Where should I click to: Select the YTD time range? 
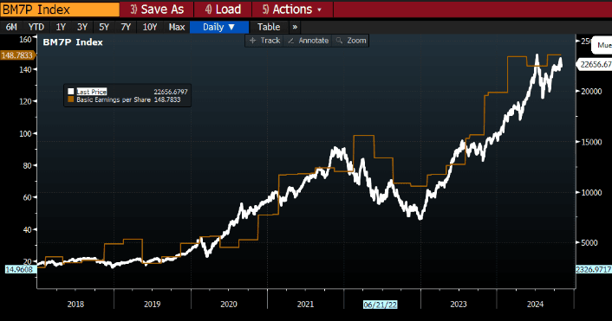point(36,27)
